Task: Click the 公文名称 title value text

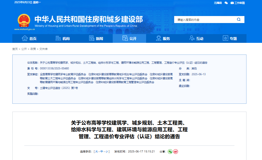Action: (x=124, y=63)
